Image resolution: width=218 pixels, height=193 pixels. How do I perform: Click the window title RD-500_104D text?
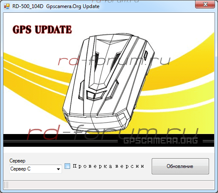(28, 6)
